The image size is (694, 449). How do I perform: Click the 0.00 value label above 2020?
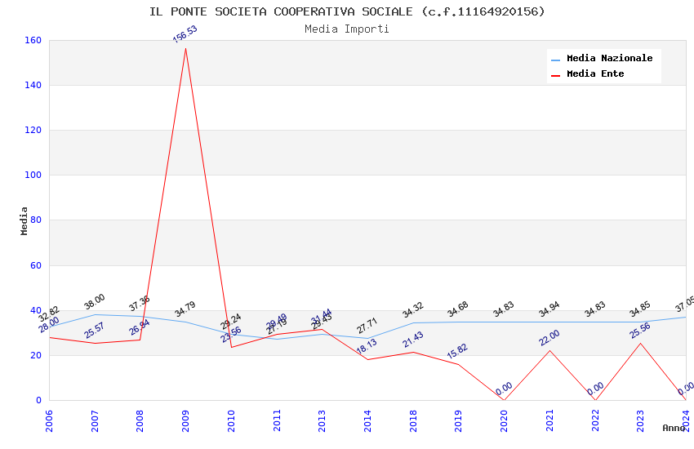pyautogui.click(x=504, y=389)
